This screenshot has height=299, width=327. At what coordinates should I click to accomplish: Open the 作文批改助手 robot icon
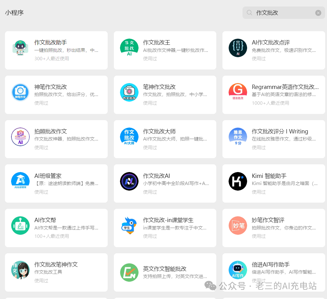[20, 48]
